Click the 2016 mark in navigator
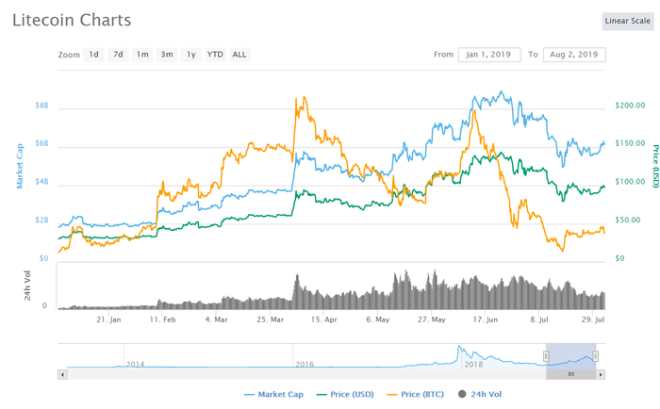Image resolution: width=660 pixels, height=409 pixels. (305, 365)
